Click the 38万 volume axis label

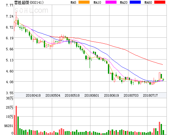(10, 98)
